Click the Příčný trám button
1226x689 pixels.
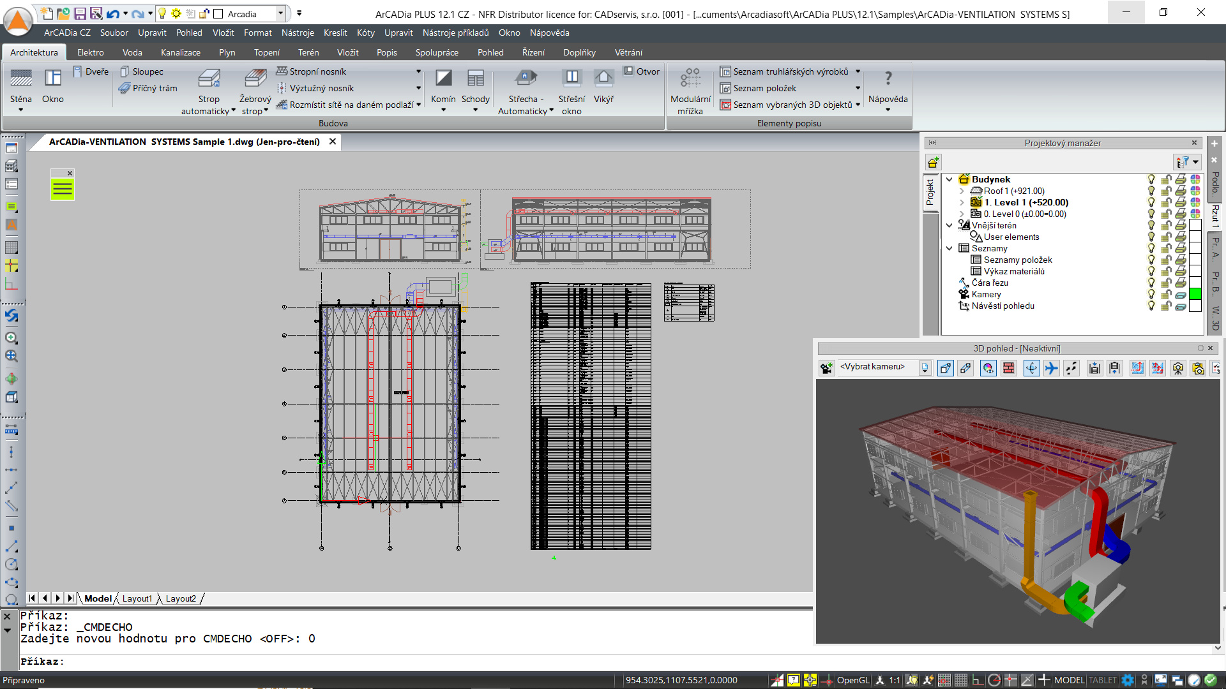click(x=148, y=88)
